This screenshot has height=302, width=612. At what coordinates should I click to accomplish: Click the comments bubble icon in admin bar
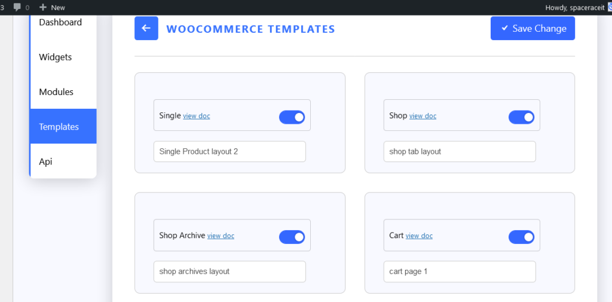tap(17, 7)
